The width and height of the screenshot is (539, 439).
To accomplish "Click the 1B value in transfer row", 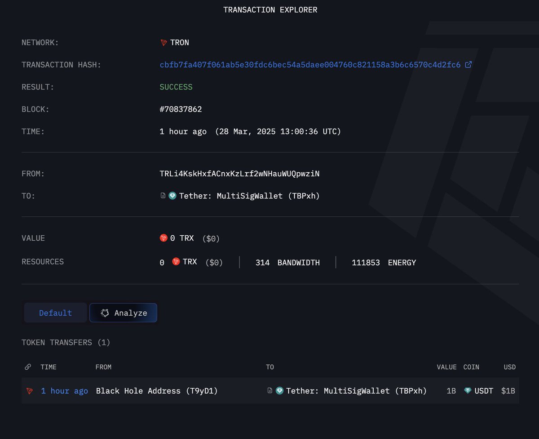I will click(451, 391).
